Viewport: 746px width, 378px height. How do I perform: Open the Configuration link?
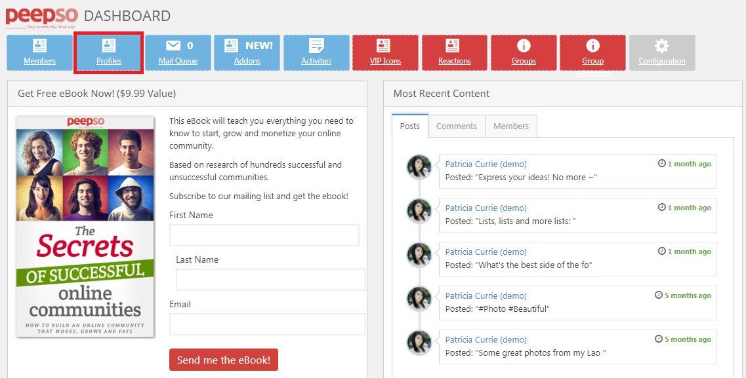[662, 61]
